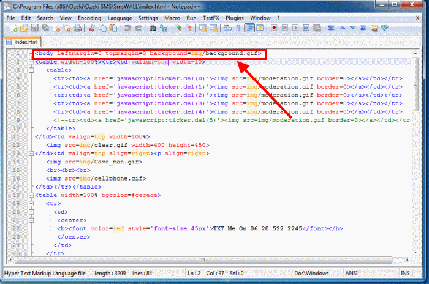
Task: Open Find with the binoculars icon
Action: click(153, 28)
